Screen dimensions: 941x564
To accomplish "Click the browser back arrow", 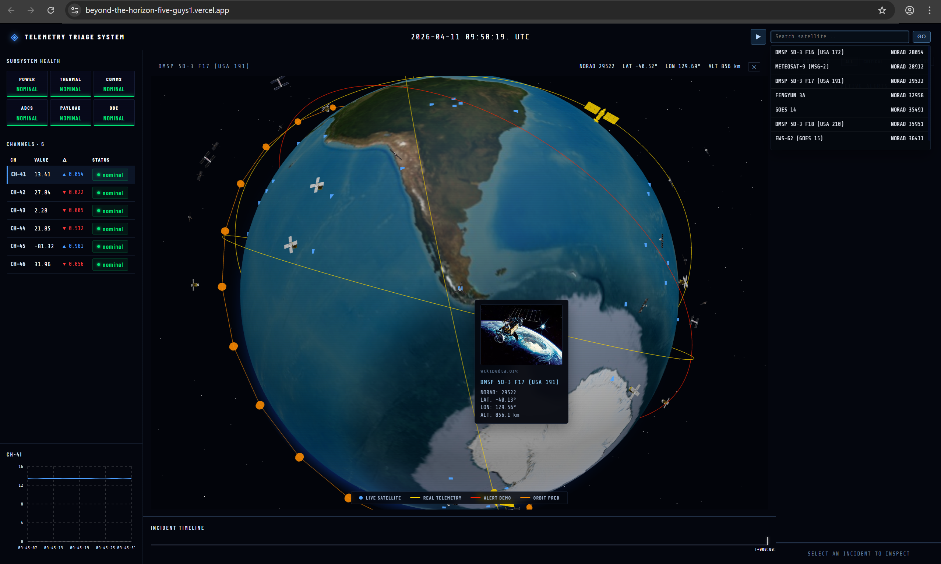I will click(x=11, y=10).
